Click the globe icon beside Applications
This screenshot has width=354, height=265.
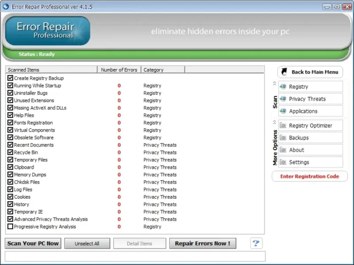pos(283,111)
